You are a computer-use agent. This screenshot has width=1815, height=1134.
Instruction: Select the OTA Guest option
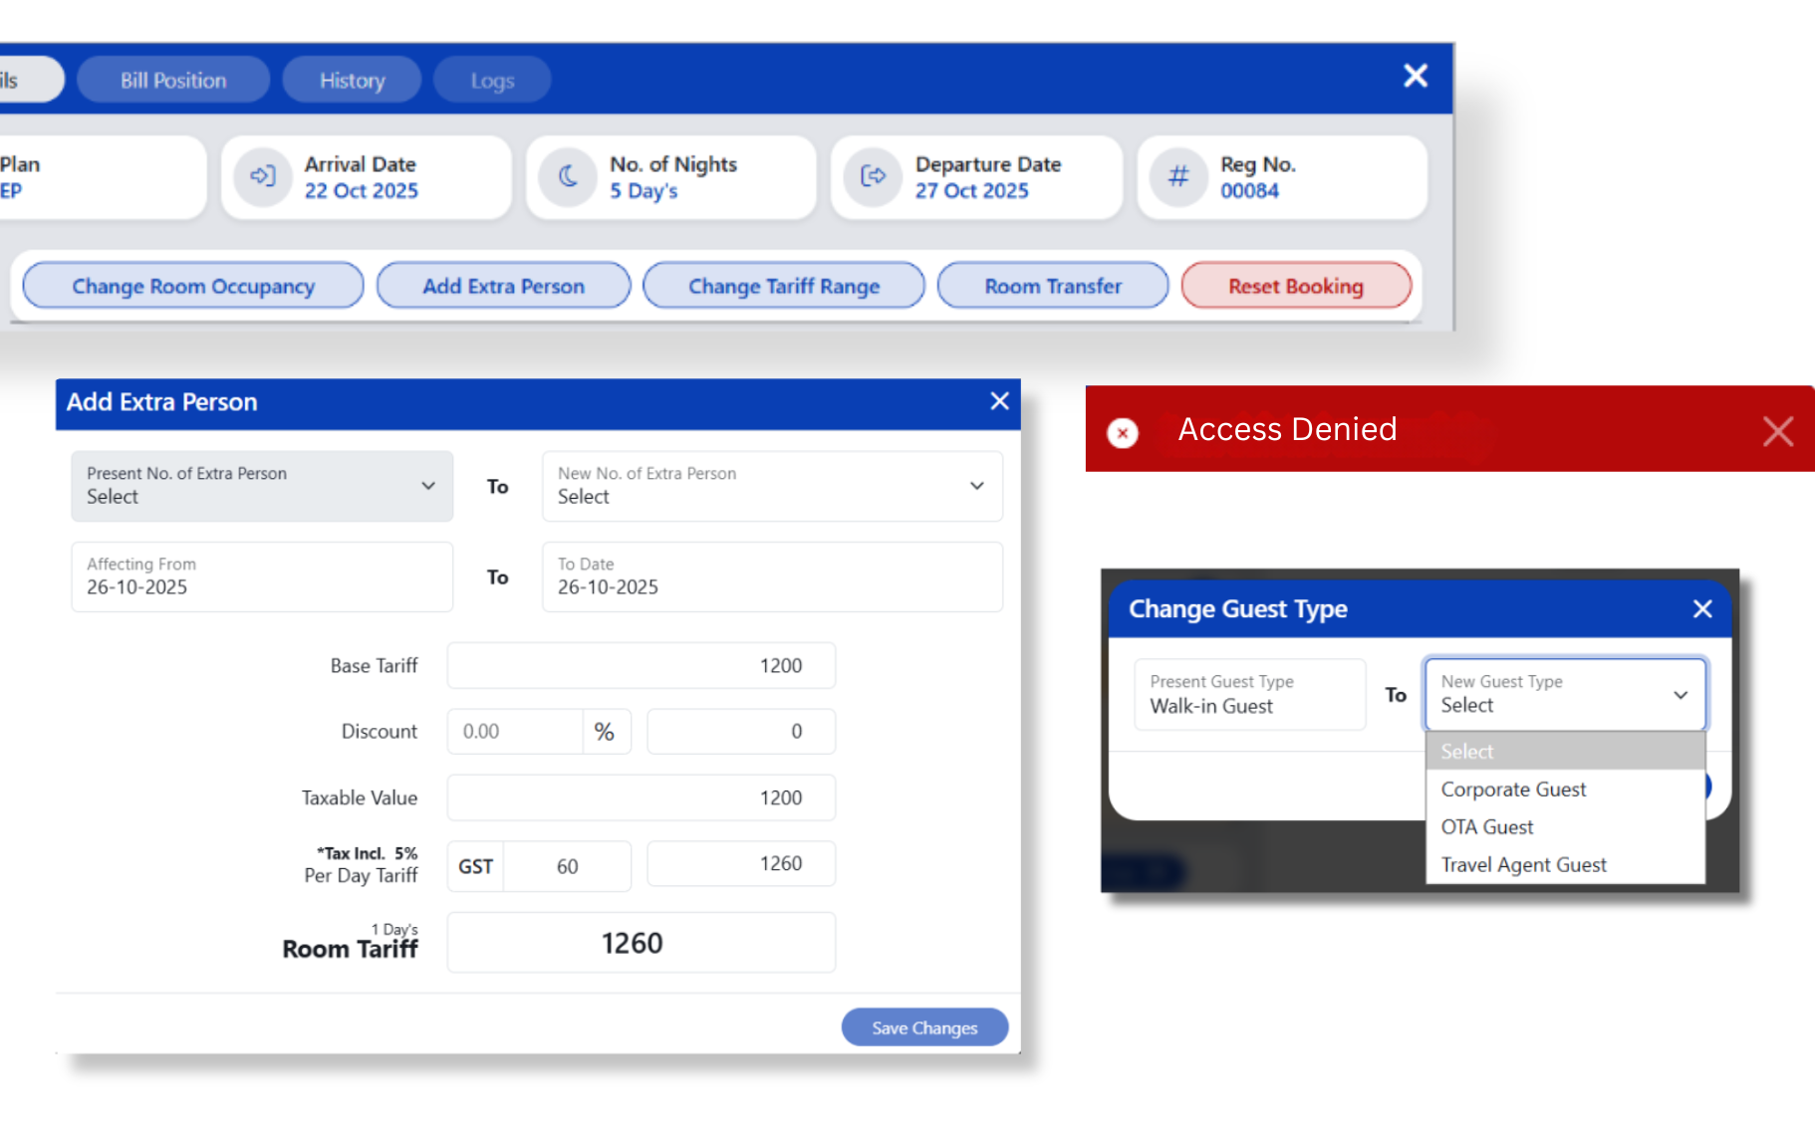pos(1487,827)
